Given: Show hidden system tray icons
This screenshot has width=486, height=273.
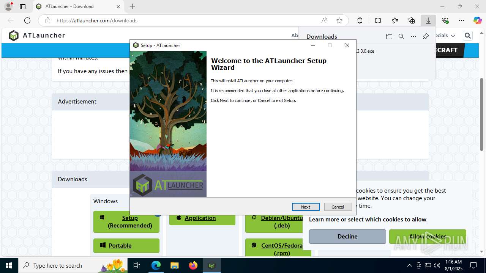Looking at the screenshot, I should click(409, 265).
